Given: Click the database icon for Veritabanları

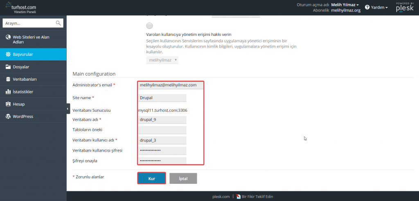Looking at the screenshot, I should [8, 79].
